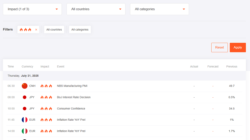This screenshot has width=250, height=140.
Task: Click the 10:00 time cell
Action: (11, 109)
